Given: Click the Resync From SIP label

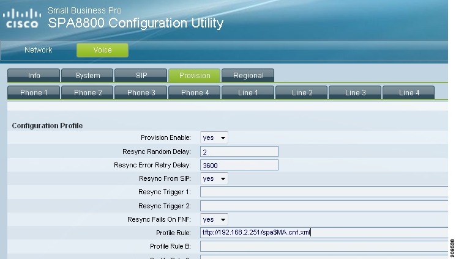Looking at the screenshot, I should click(165, 178).
